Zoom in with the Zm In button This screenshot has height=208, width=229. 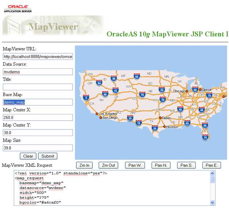pyautogui.click(x=84, y=165)
